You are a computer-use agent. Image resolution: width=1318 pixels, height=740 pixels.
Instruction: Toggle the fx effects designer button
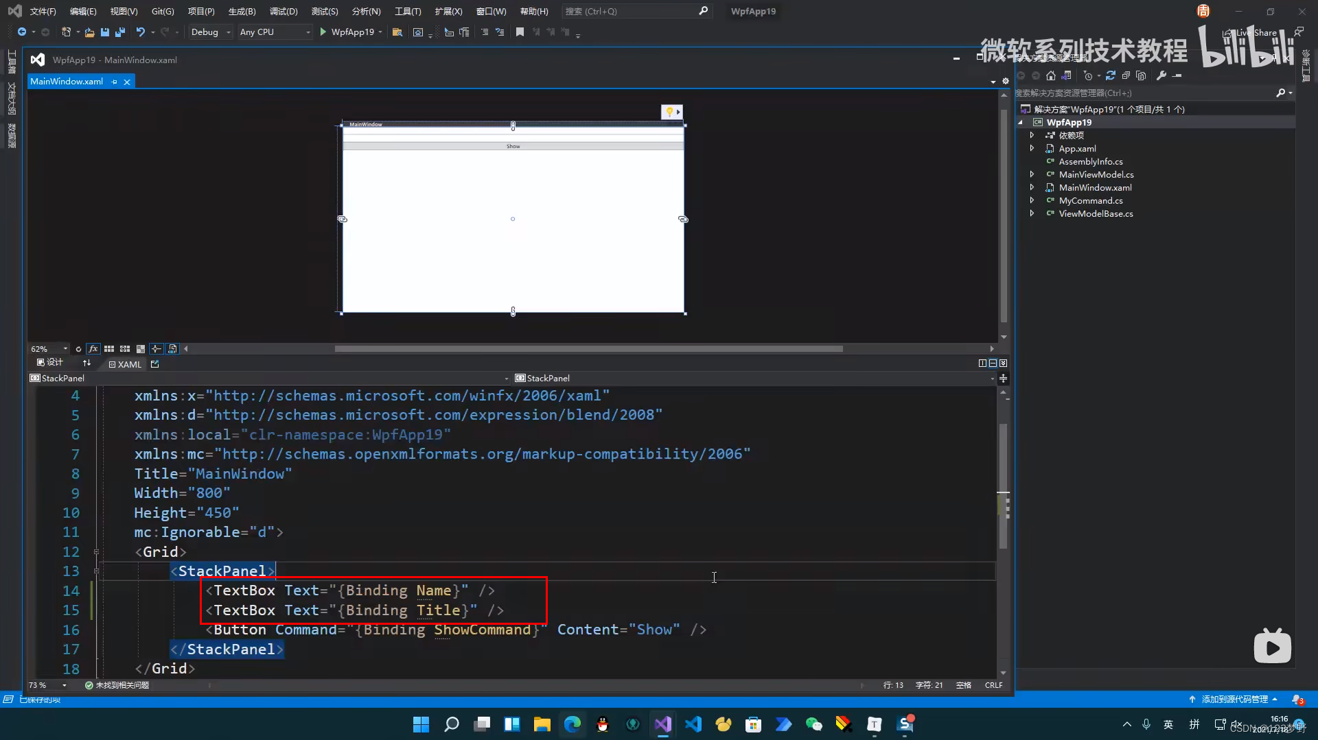(x=93, y=349)
